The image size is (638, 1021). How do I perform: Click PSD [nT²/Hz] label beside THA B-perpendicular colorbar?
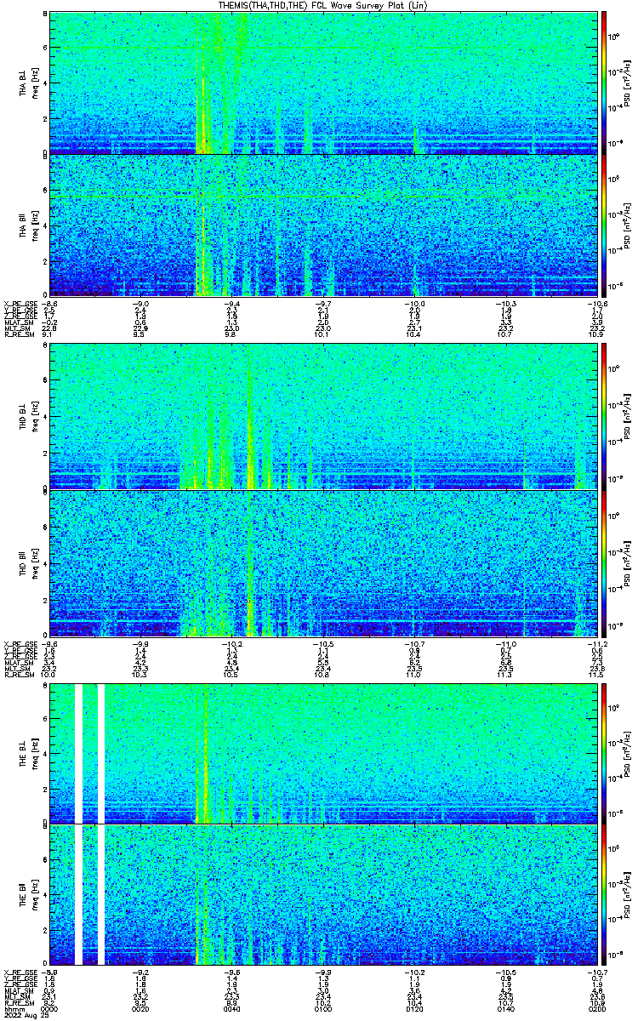click(628, 83)
